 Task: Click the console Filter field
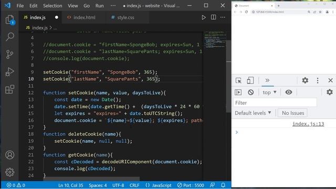275,103
